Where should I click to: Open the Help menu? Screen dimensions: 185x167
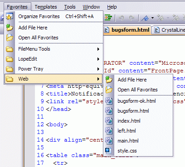pyautogui.click(x=112, y=7)
